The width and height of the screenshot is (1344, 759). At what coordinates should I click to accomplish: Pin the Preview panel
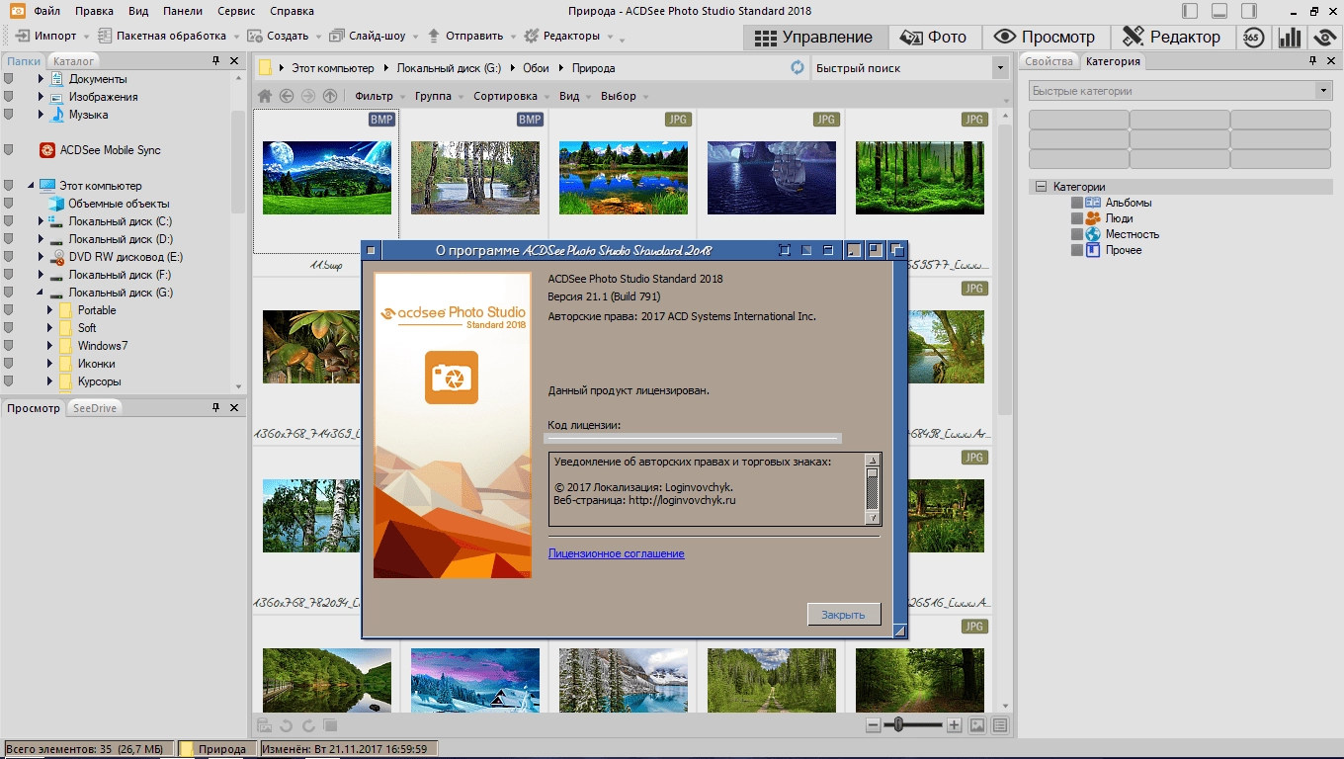216,407
